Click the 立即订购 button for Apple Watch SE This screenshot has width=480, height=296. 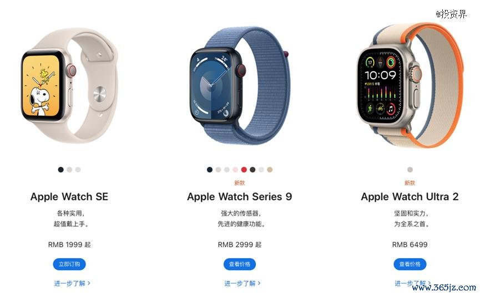[x=69, y=264]
